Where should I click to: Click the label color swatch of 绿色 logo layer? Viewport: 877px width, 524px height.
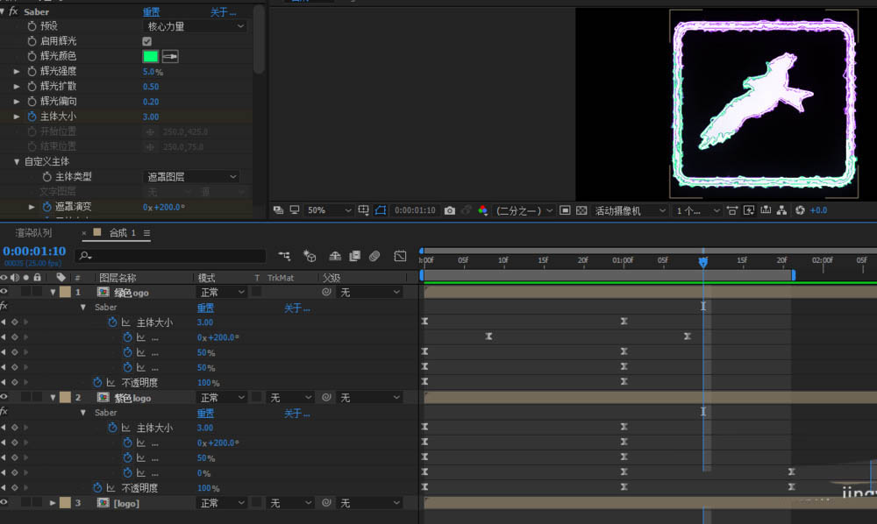click(x=65, y=292)
